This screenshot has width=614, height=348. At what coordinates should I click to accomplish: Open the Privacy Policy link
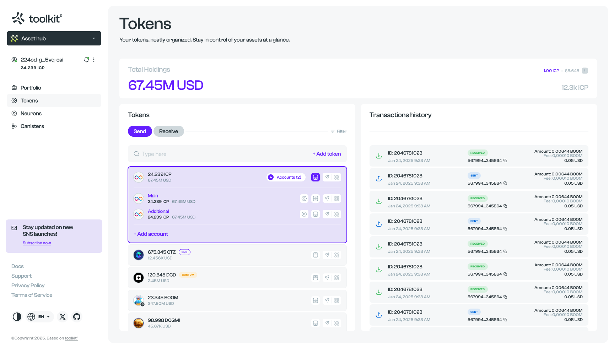click(28, 286)
